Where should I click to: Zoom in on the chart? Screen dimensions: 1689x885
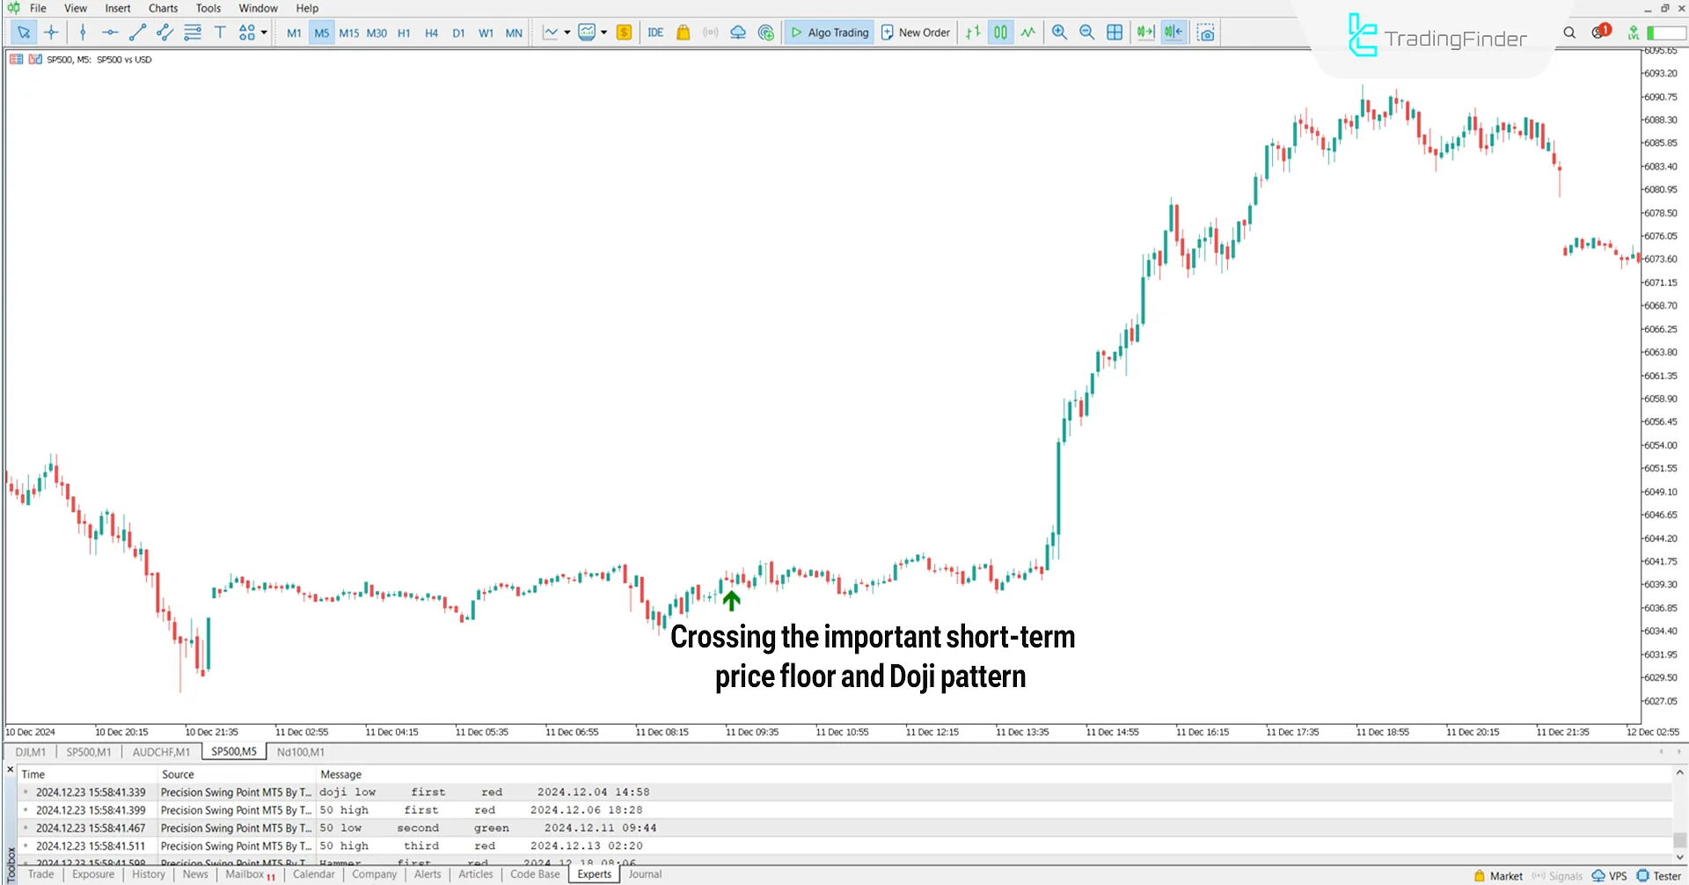(x=1059, y=32)
